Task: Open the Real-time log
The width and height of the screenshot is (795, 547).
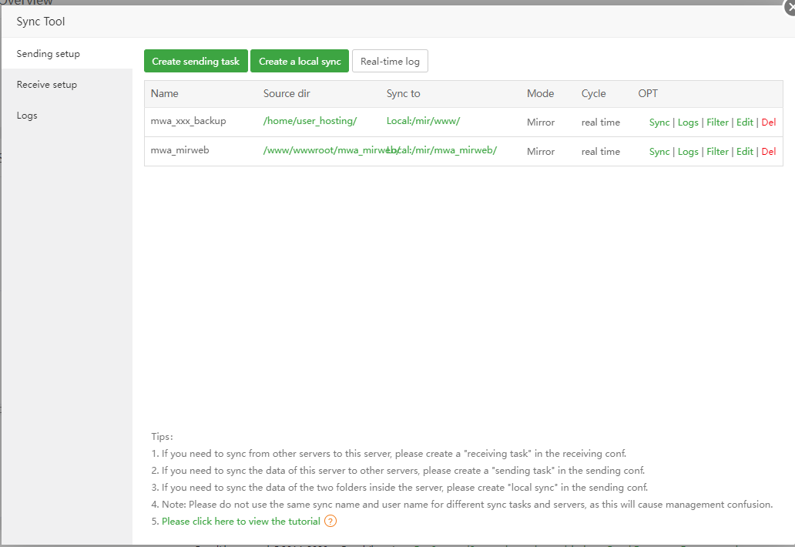Action: click(x=390, y=60)
